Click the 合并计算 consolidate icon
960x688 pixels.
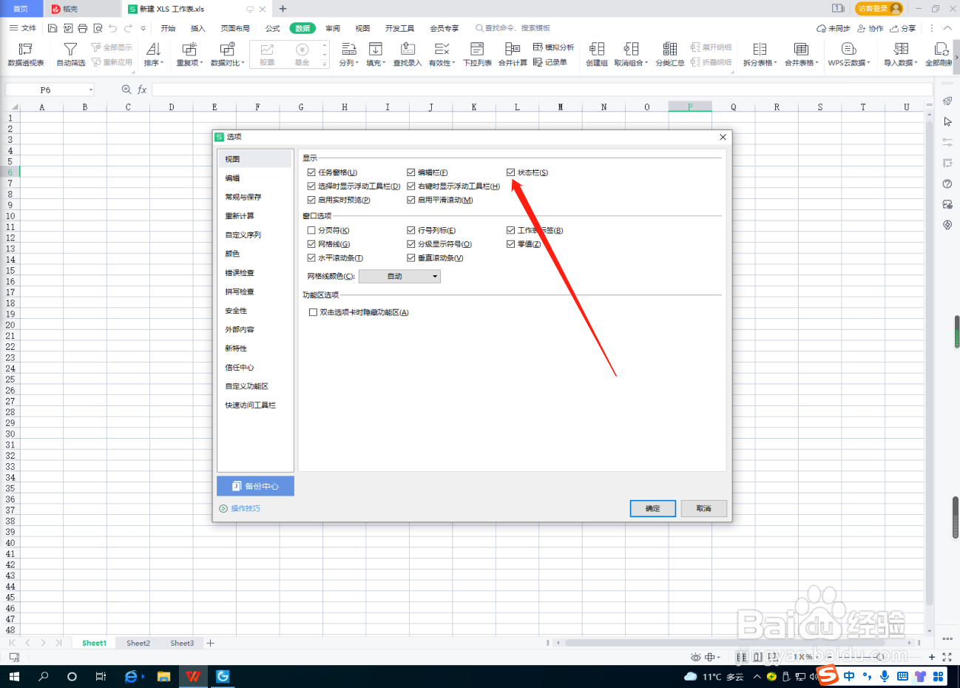[513, 49]
